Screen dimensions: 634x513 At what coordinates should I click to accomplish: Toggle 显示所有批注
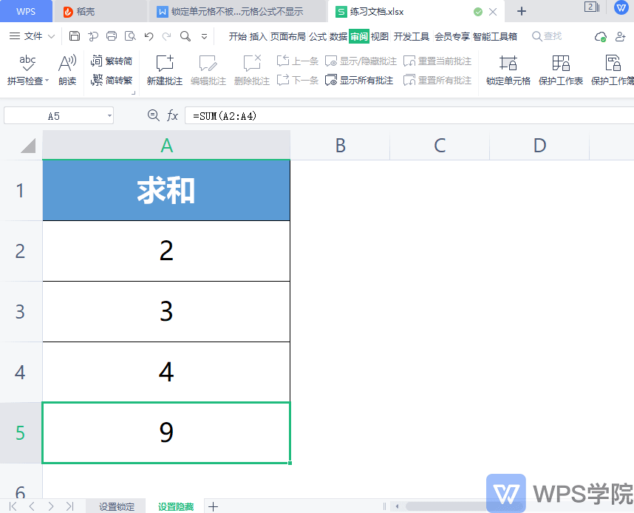pyautogui.click(x=359, y=80)
